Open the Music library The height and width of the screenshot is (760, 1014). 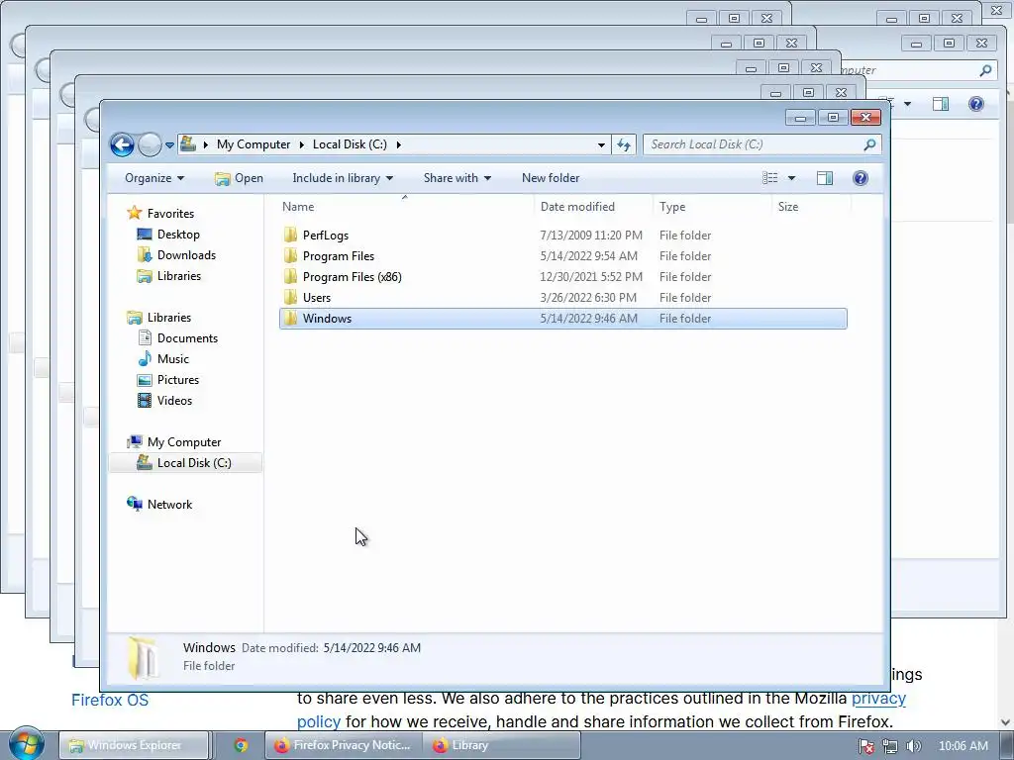172,358
